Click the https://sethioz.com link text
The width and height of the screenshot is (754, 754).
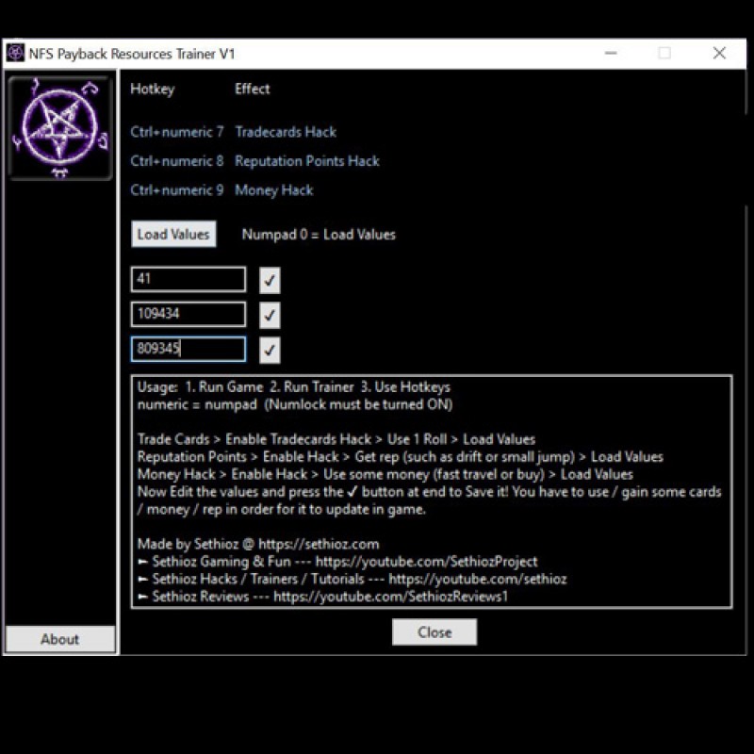[x=319, y=544]
